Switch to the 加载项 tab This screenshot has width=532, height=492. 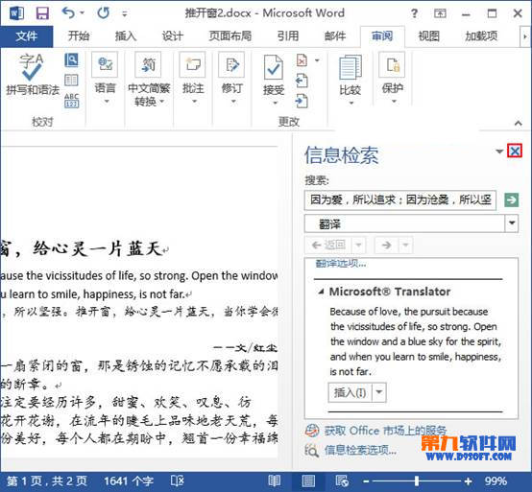point(481,35)
